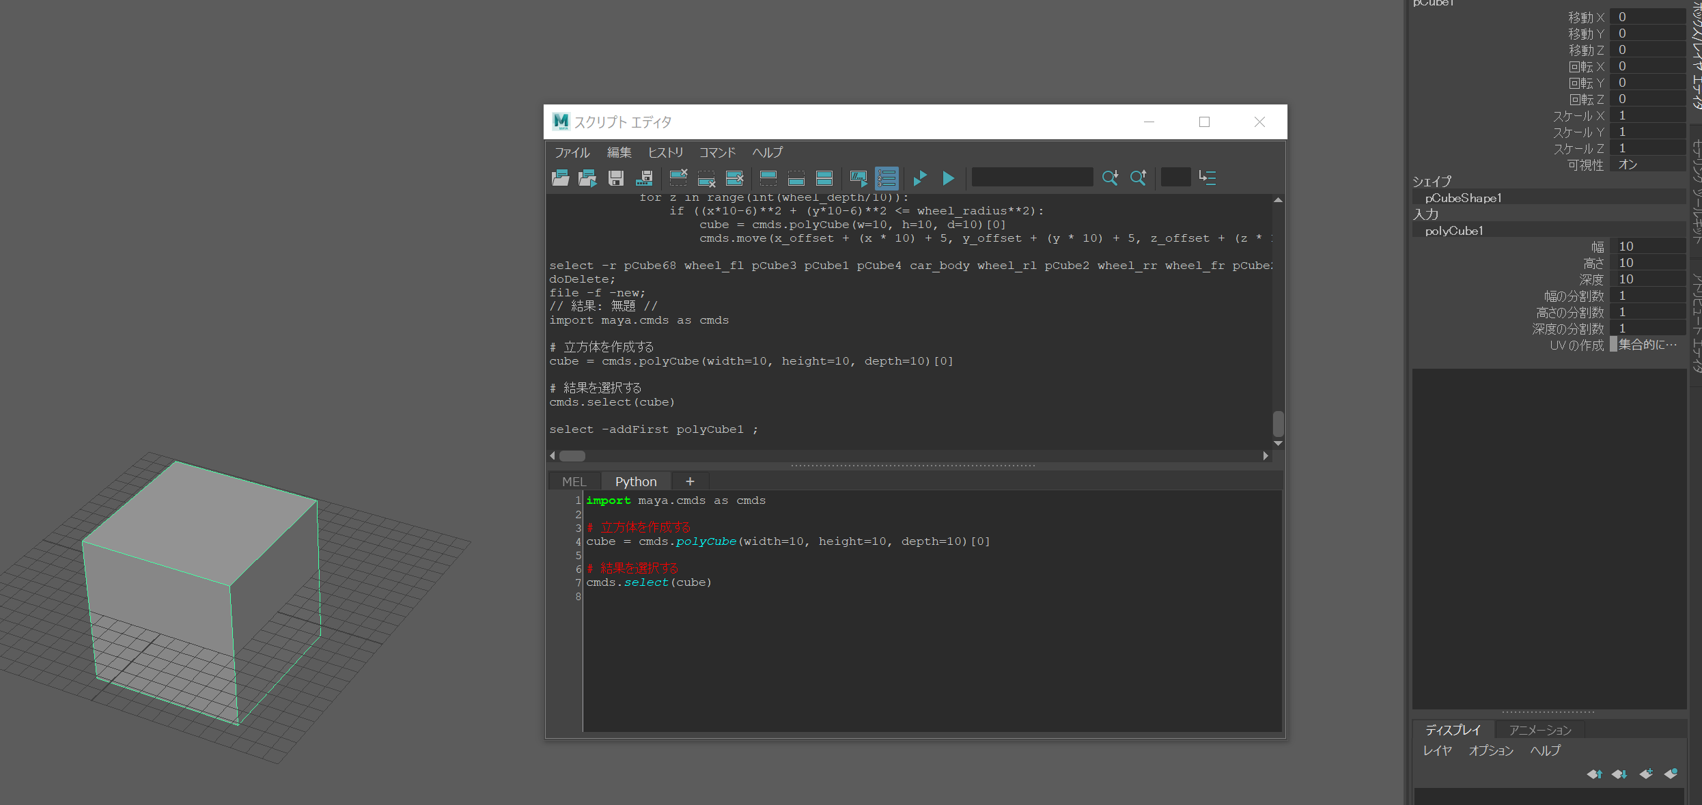Expand the polyCube1 input node
1702x805 pixels.
(1453, 231)
